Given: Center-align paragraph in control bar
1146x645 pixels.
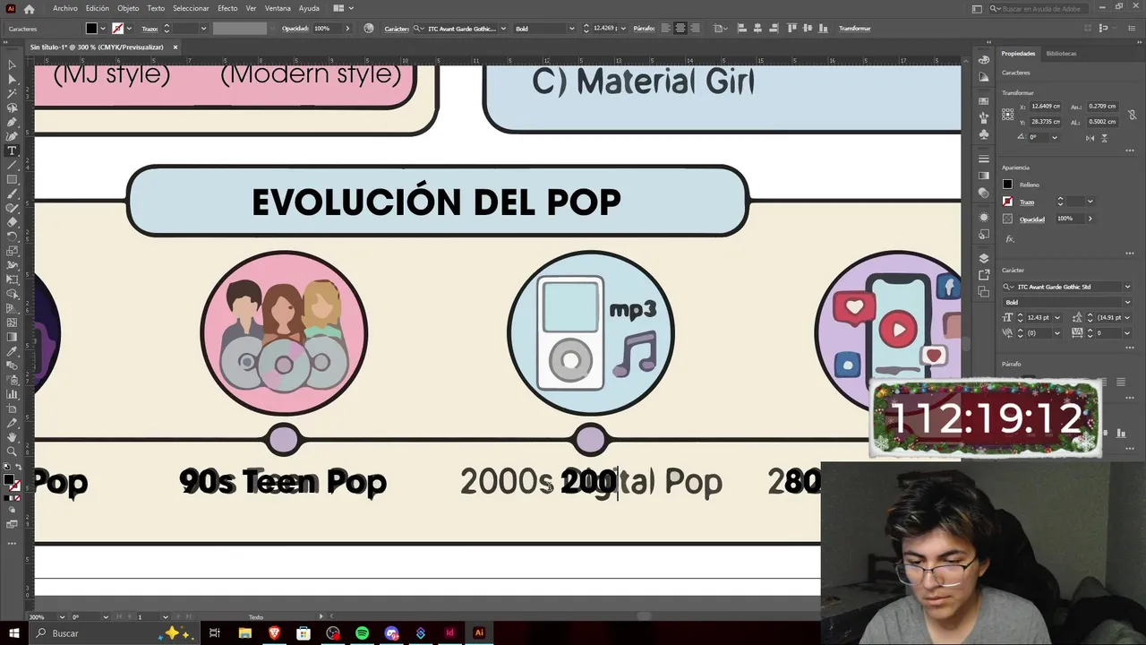Looking at the screenshot, I should 680,29.
